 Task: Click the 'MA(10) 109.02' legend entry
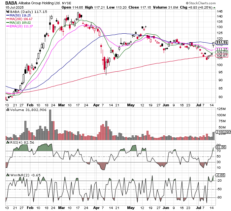(x=20, y=22)
